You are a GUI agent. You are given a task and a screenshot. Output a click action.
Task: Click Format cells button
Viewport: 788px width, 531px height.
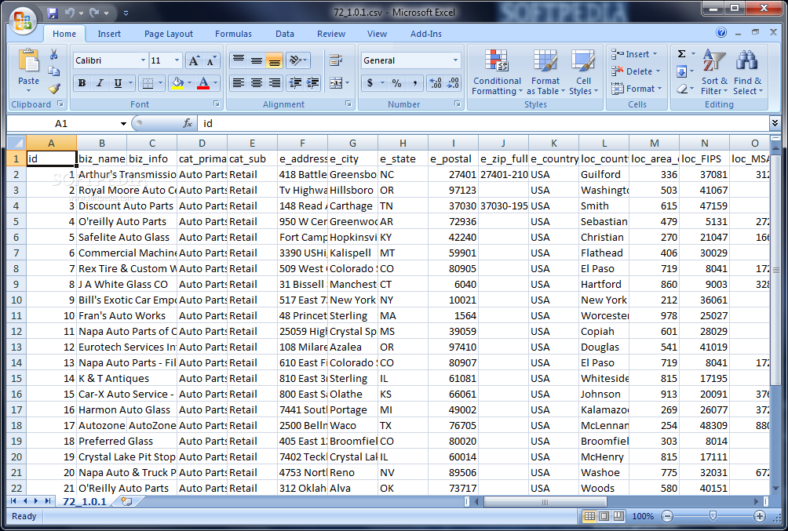[637, 89]
